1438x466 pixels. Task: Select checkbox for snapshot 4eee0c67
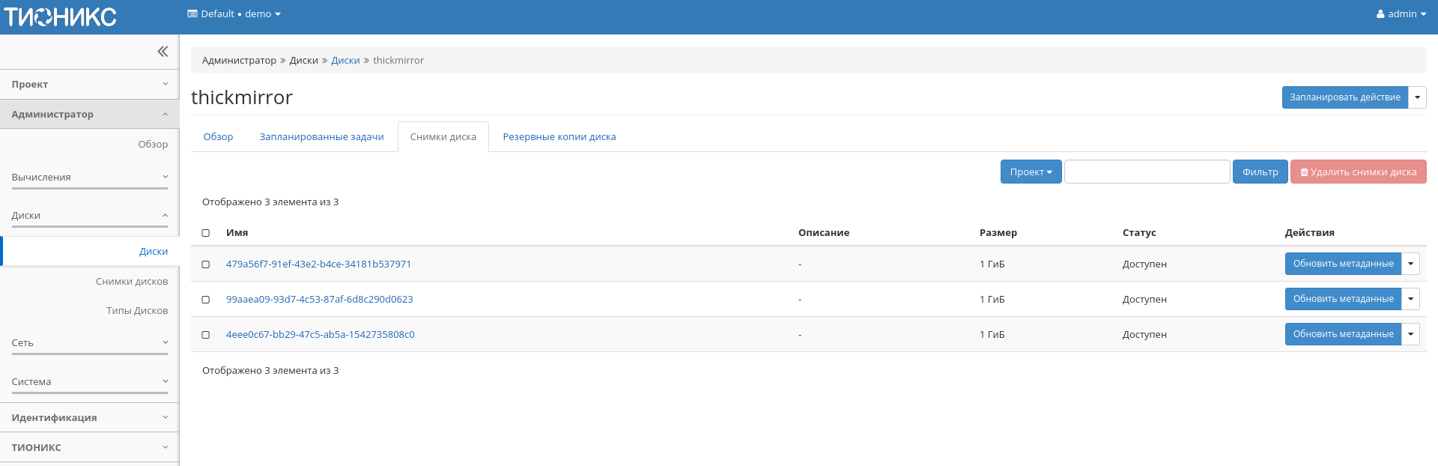[206, 335]
